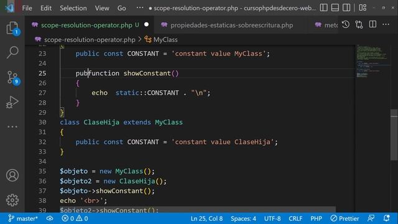Click '<br>' echo string on line 38
Screen dimensions: 398x224
91,200
